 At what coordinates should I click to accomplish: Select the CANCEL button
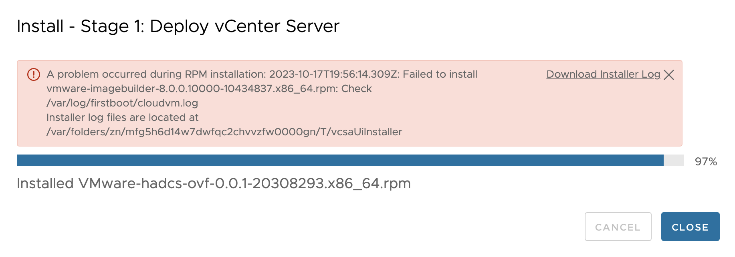[x=618, y=227]
